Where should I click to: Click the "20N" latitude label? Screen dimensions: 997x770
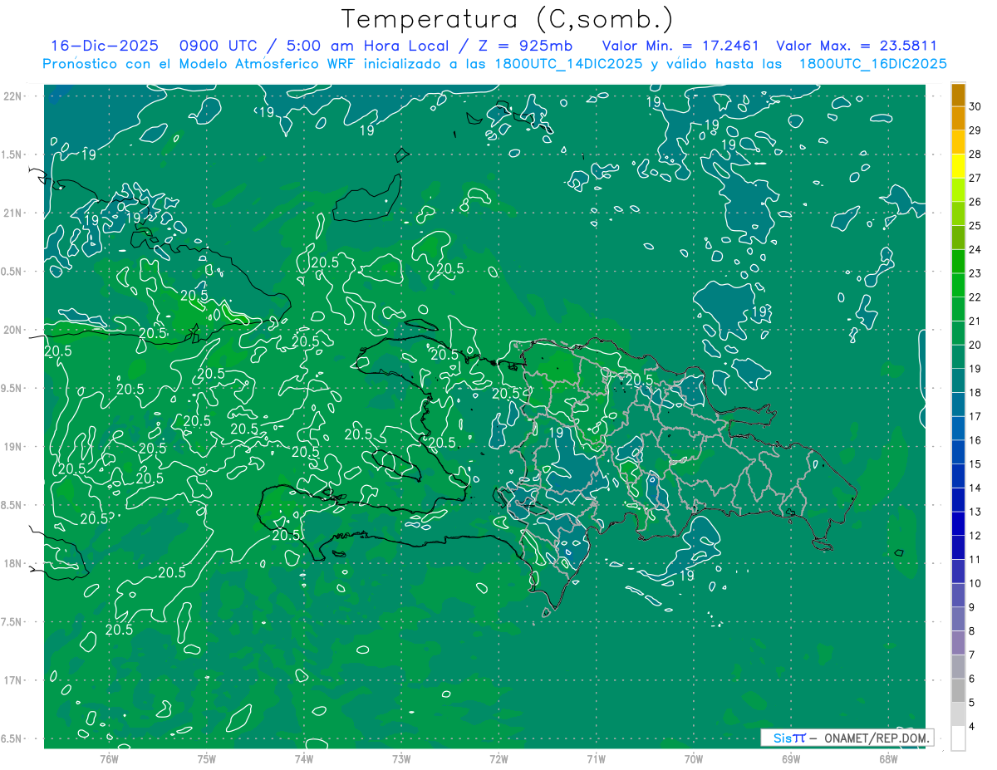(x=14, y=330)
